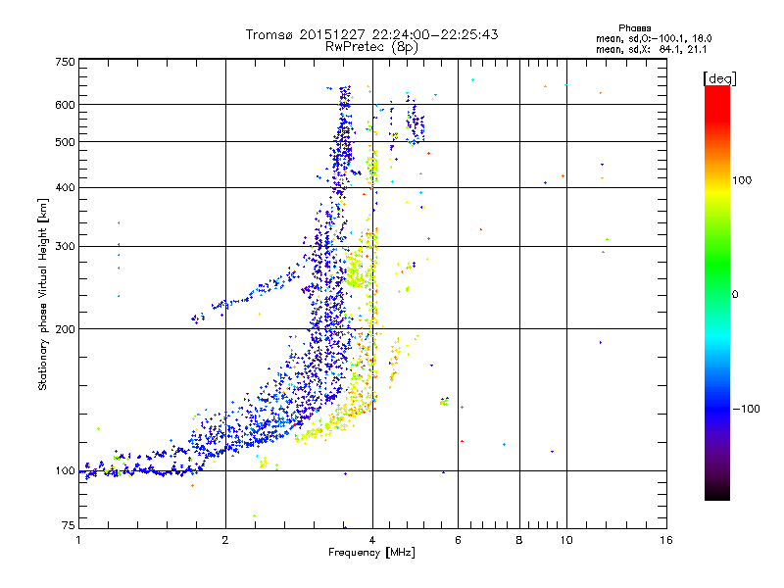The image size is (784, 588).
Task: Click the colorbar tick label '0'
Action: pyautogui.click(x=735, y=295)
